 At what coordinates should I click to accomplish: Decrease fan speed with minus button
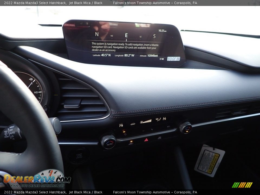click(144, 131)
